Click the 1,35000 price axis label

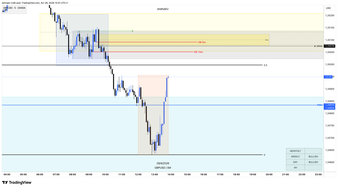pos(330,64)
